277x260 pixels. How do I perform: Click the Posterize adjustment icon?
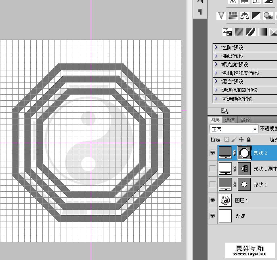tap(239, 32)
